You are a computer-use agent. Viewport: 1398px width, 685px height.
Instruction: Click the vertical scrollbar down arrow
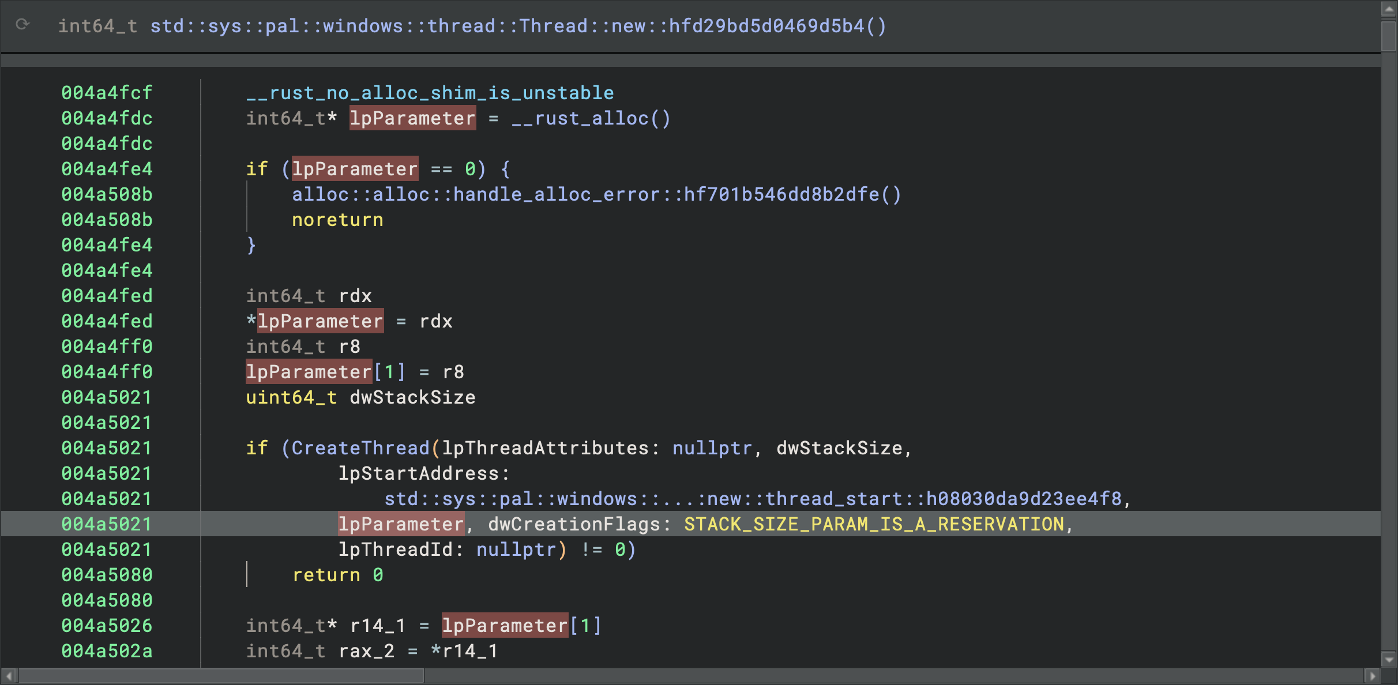click(1389, 660)
